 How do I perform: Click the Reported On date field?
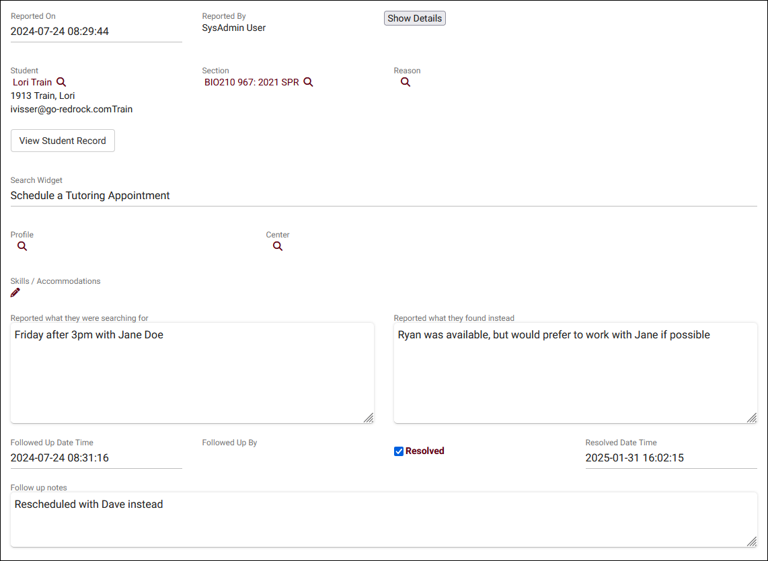96,31
